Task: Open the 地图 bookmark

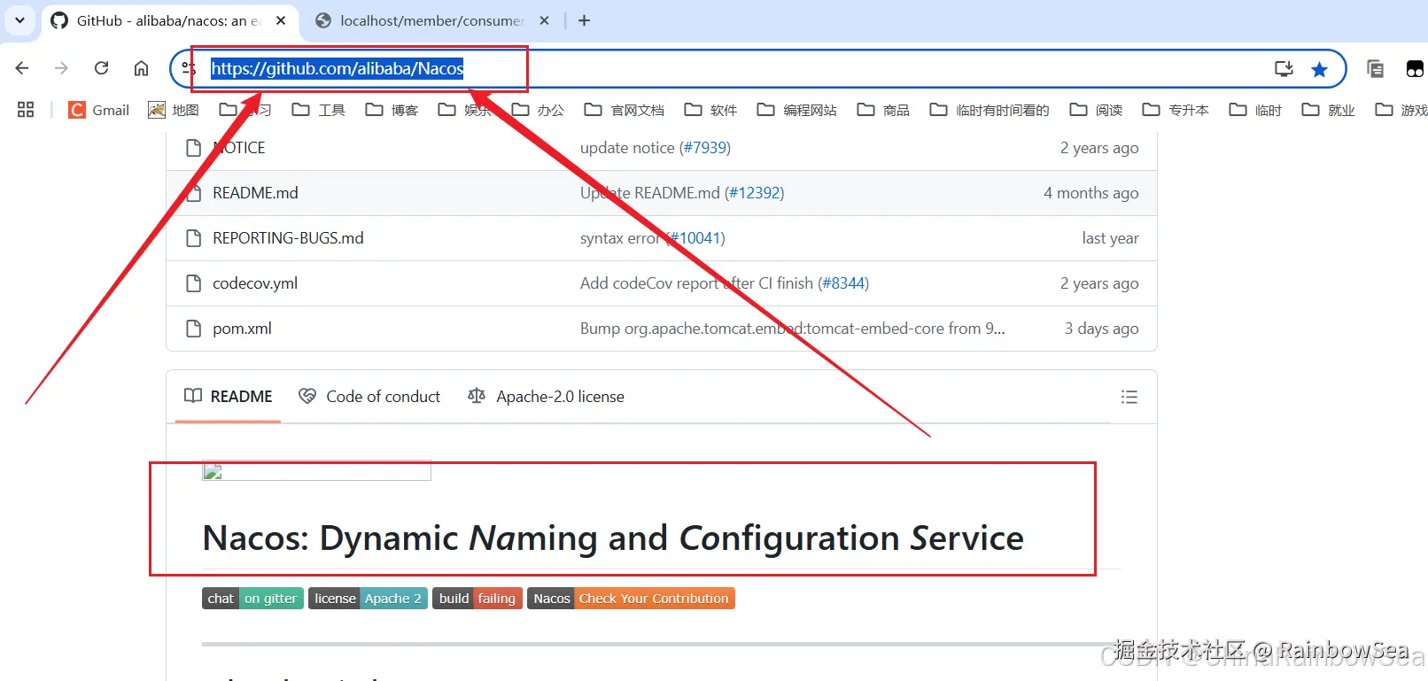Action: coord(174,110)
